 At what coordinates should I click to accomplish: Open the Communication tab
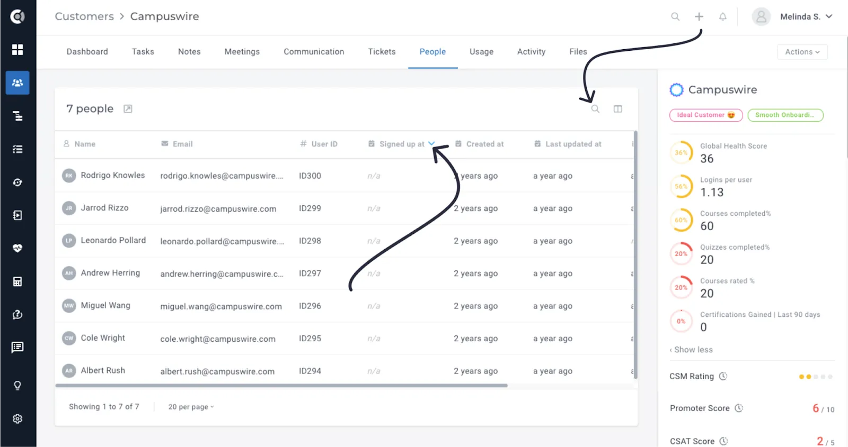[x=314, y=52]
